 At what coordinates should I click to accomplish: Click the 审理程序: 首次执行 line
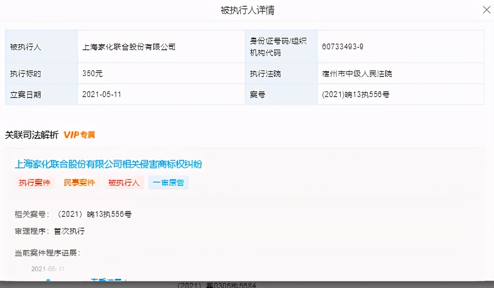pos(50,231)
